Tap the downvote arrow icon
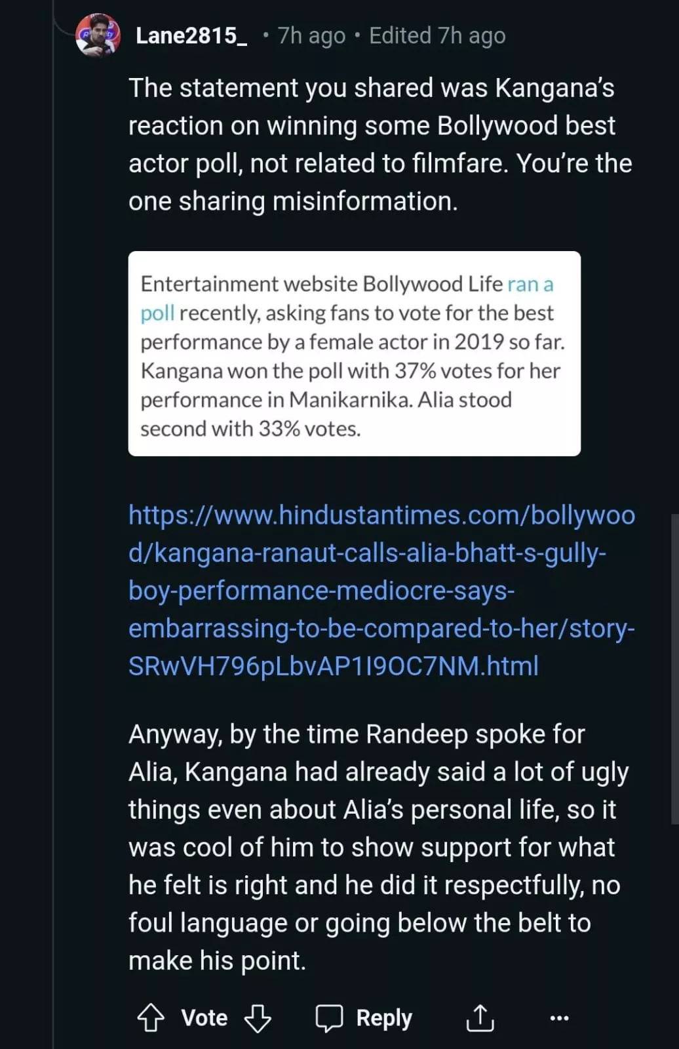Screen dimensions: 679x1049 (x=258, y=1018)
